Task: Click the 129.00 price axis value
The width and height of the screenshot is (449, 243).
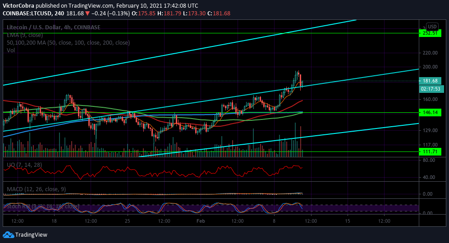Action: coord(430,130)
